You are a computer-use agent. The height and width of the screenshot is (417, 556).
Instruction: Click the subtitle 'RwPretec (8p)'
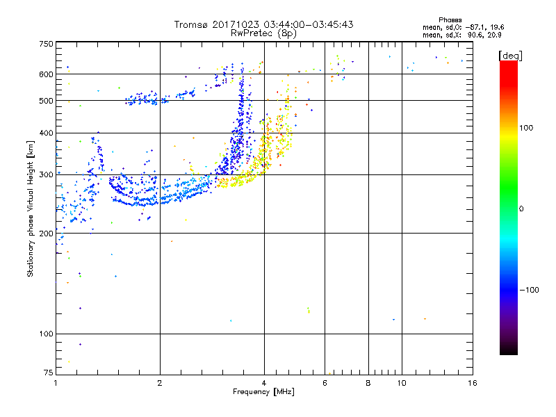263,33
